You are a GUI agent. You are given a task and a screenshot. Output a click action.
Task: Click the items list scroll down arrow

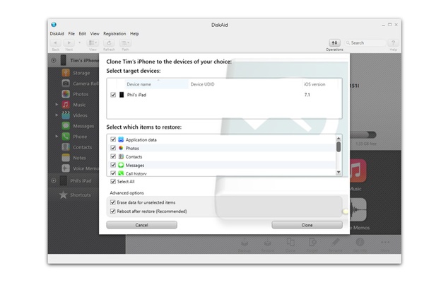[x=339, y=172]
